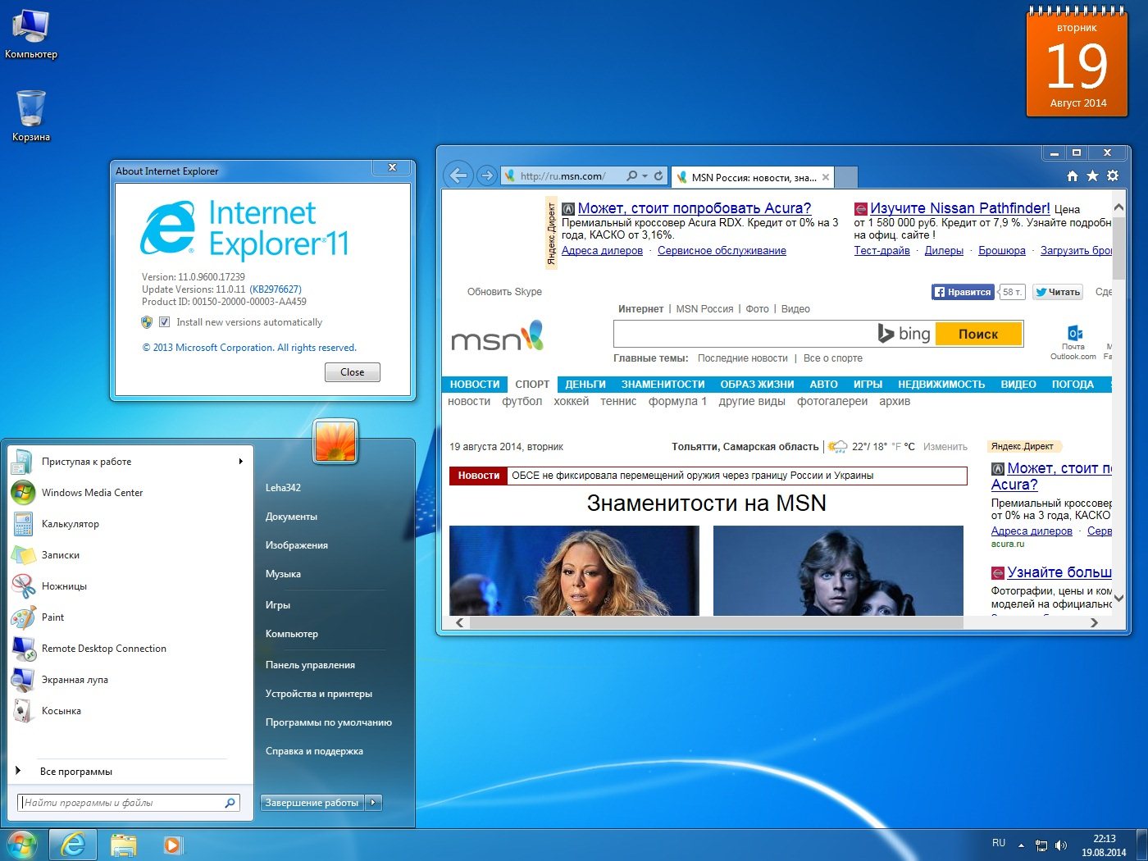1148x861 pixels.
Task: Expand Приступая к работе submenu arrow
Action: pyautogui.click(x=240, y=462)
